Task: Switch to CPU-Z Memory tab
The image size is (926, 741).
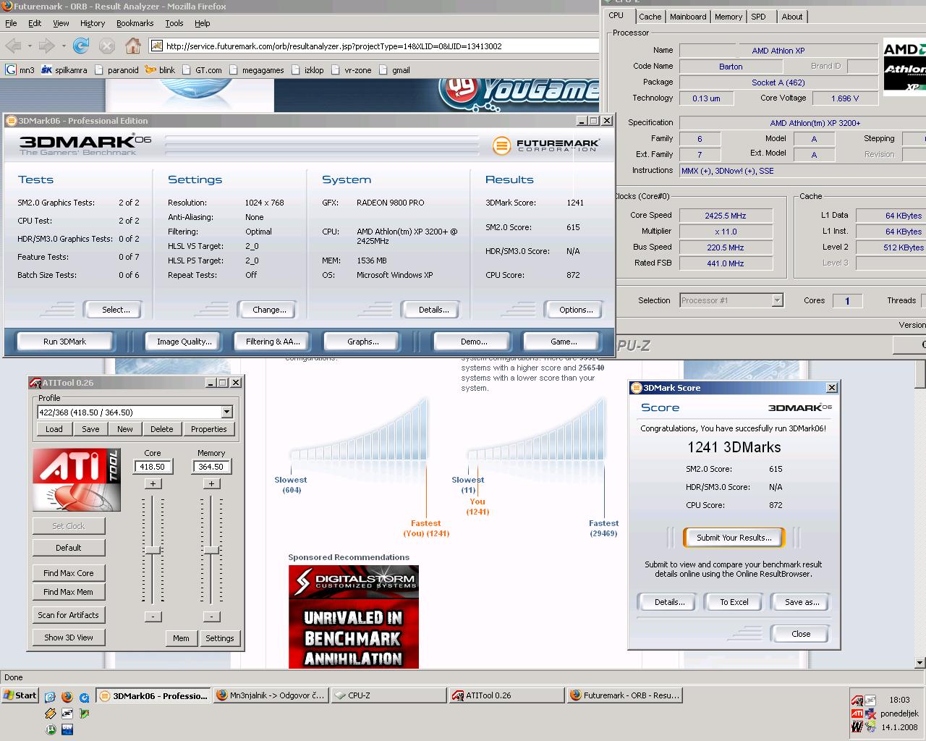Action: click(x=729, y=17)
